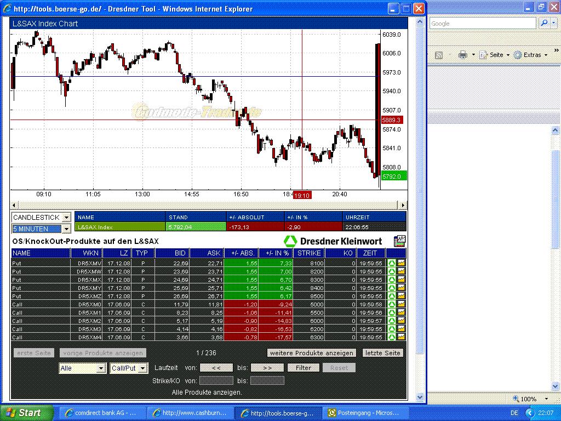The image size is (561, 421).
Task: Click the letzte Seite button
Action: (x=382, y=353)
